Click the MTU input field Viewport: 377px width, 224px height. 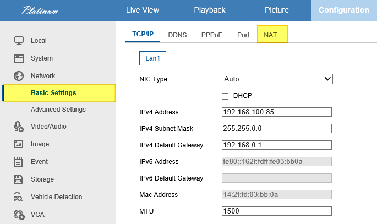(x=277, y=211)
